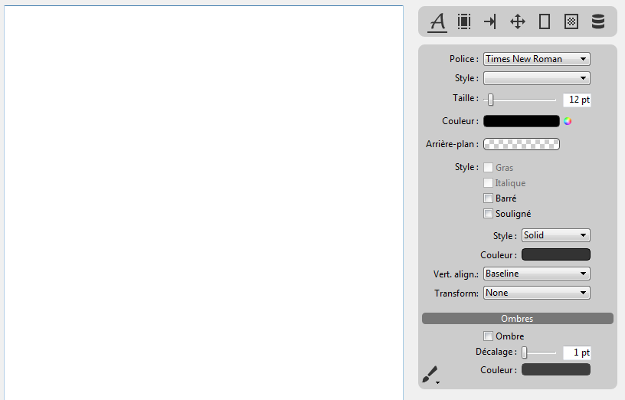Open the color wheel picker next to Couleur

pos(568,121)
